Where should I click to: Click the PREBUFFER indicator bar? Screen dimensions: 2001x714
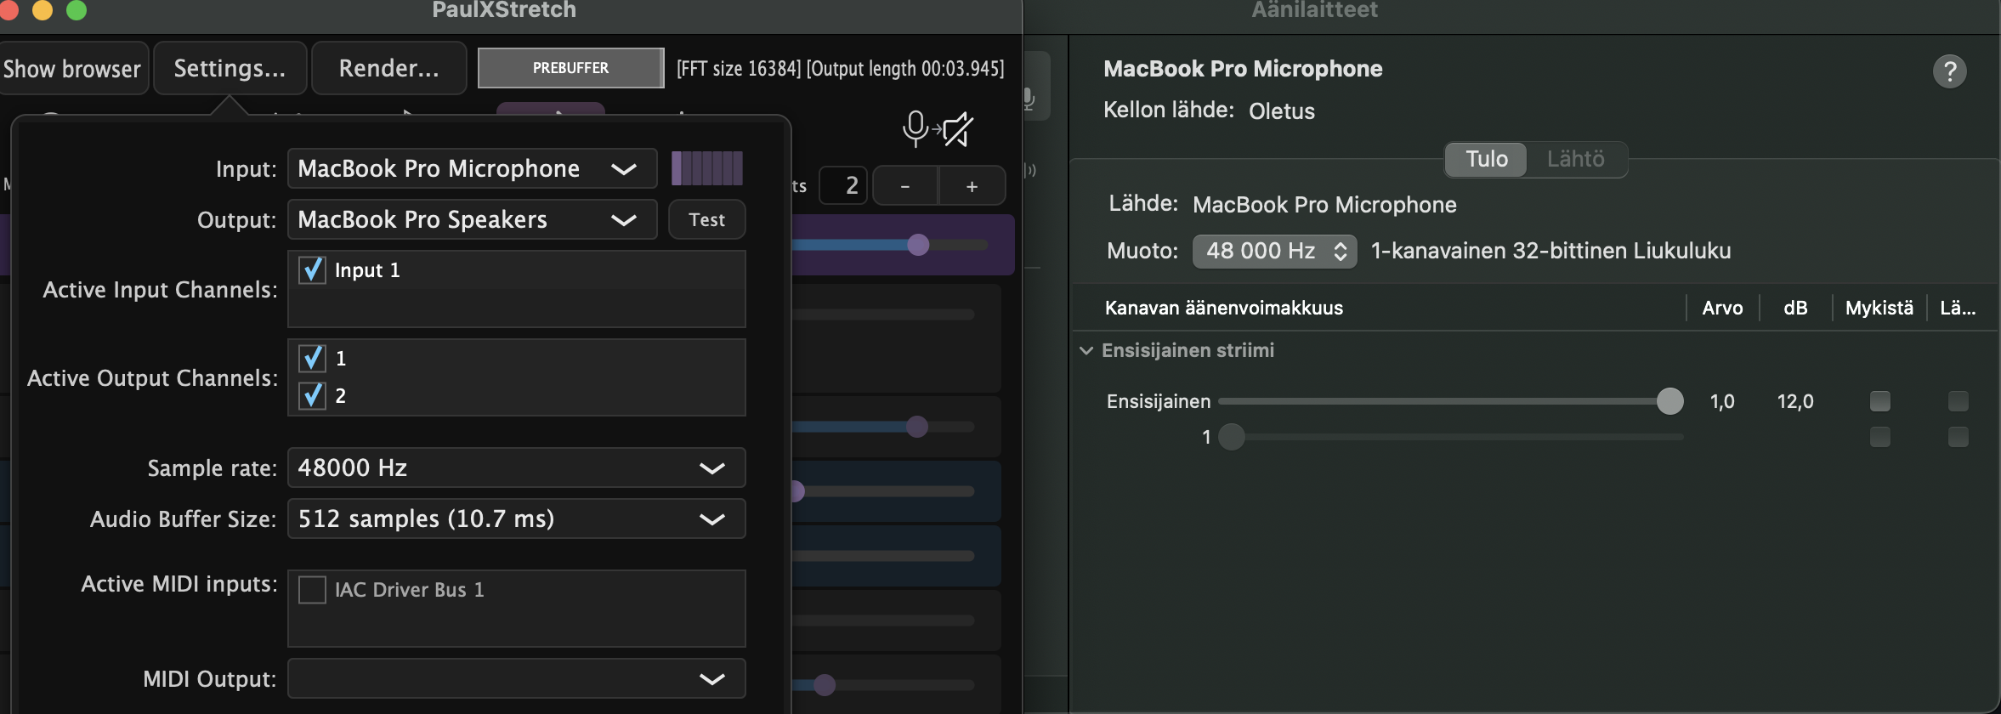click(x=570, y=68)
